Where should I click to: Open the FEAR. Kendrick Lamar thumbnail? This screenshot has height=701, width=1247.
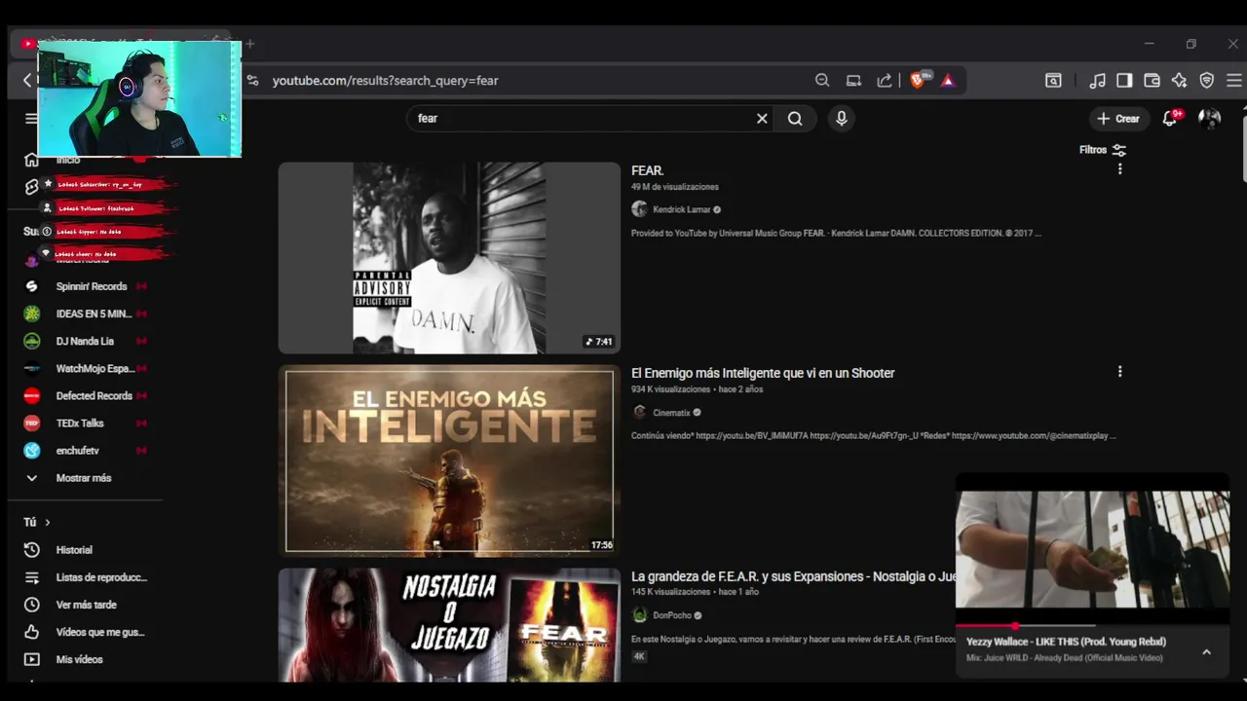pos(449,258)
